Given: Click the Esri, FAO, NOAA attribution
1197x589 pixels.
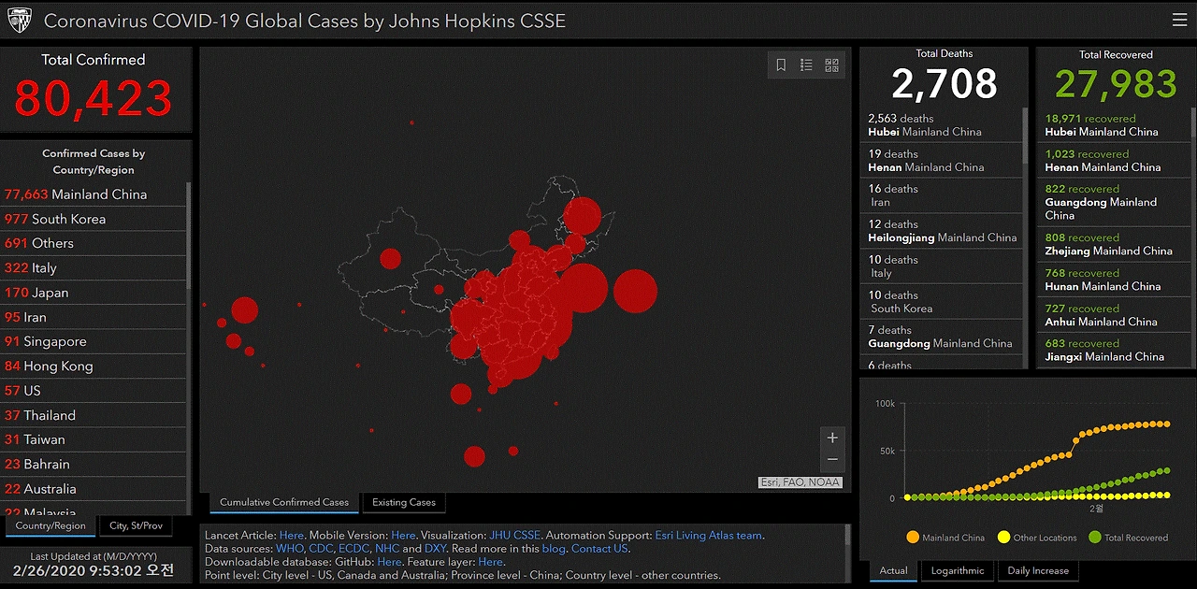Looking at the screenshot, I should 800,482.
